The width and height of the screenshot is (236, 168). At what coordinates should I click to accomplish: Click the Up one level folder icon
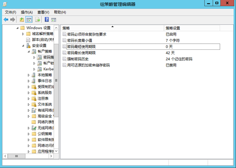(x=22, y=20)
